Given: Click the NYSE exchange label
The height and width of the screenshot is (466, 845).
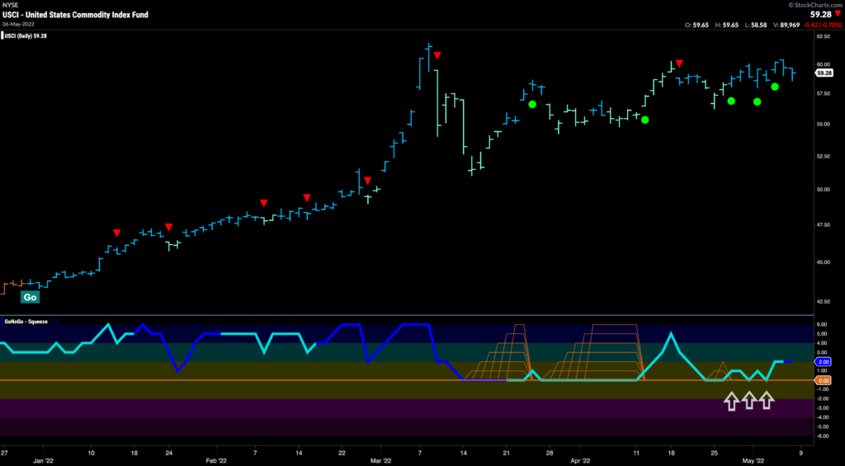Looking at the screenshot, I should [8, 5].
